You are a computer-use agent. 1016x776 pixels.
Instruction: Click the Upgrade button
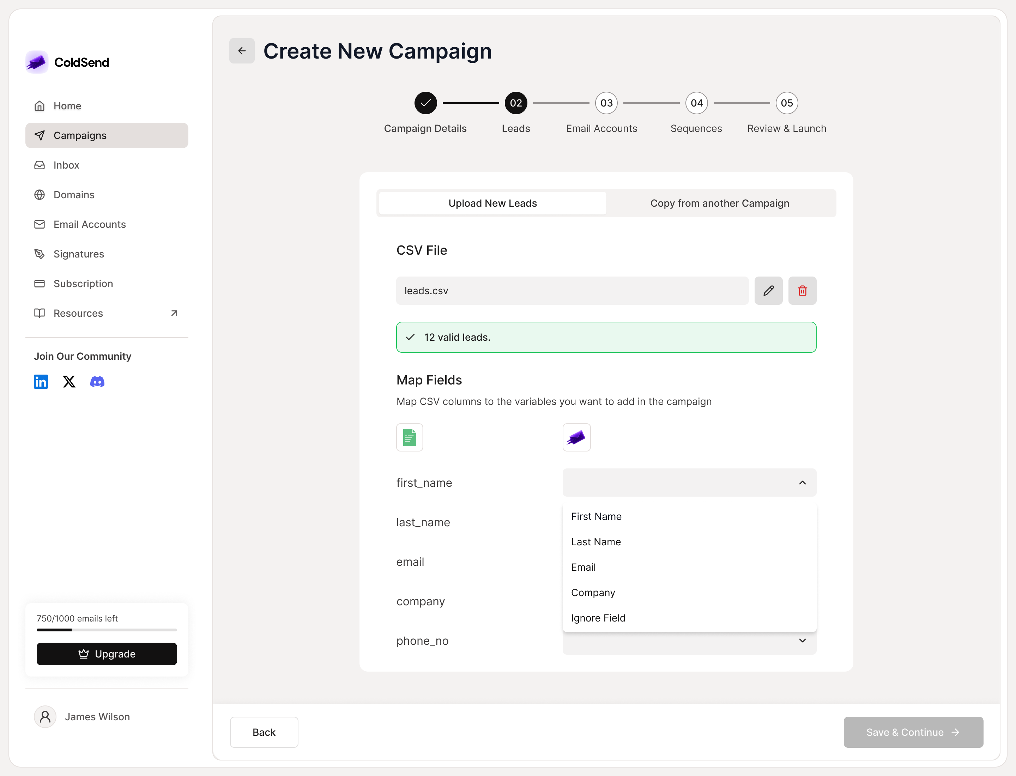point(107,654)
